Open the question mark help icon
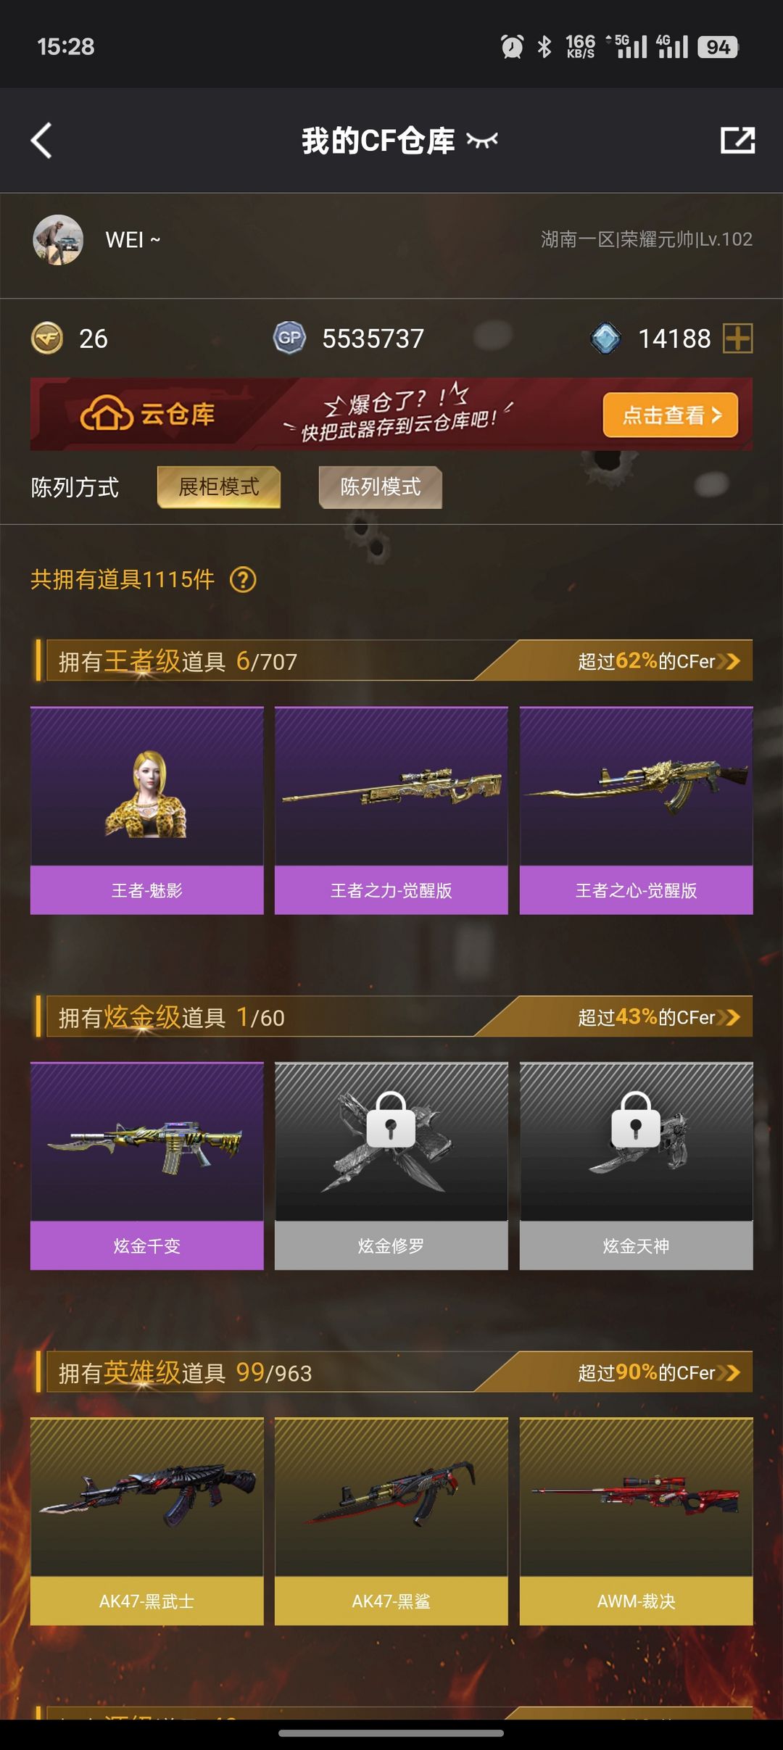The height and width of the screenshot is (1750, 783). point(243,580)
